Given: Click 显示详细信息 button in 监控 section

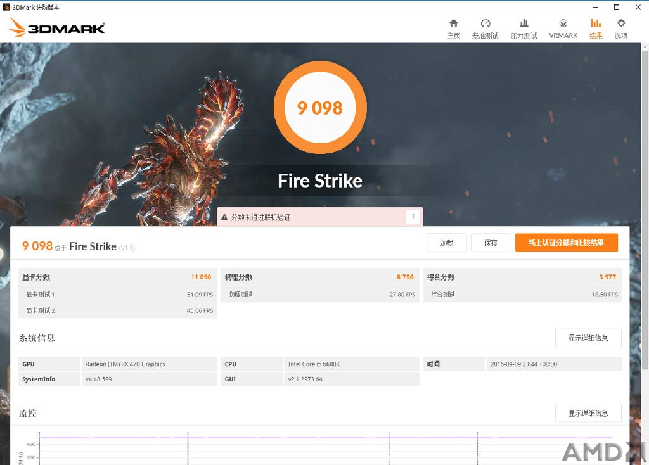Looking at the screenshot, I should 588,413.
